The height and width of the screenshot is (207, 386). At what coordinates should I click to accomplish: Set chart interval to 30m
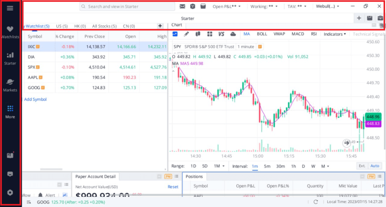point(280,166)
